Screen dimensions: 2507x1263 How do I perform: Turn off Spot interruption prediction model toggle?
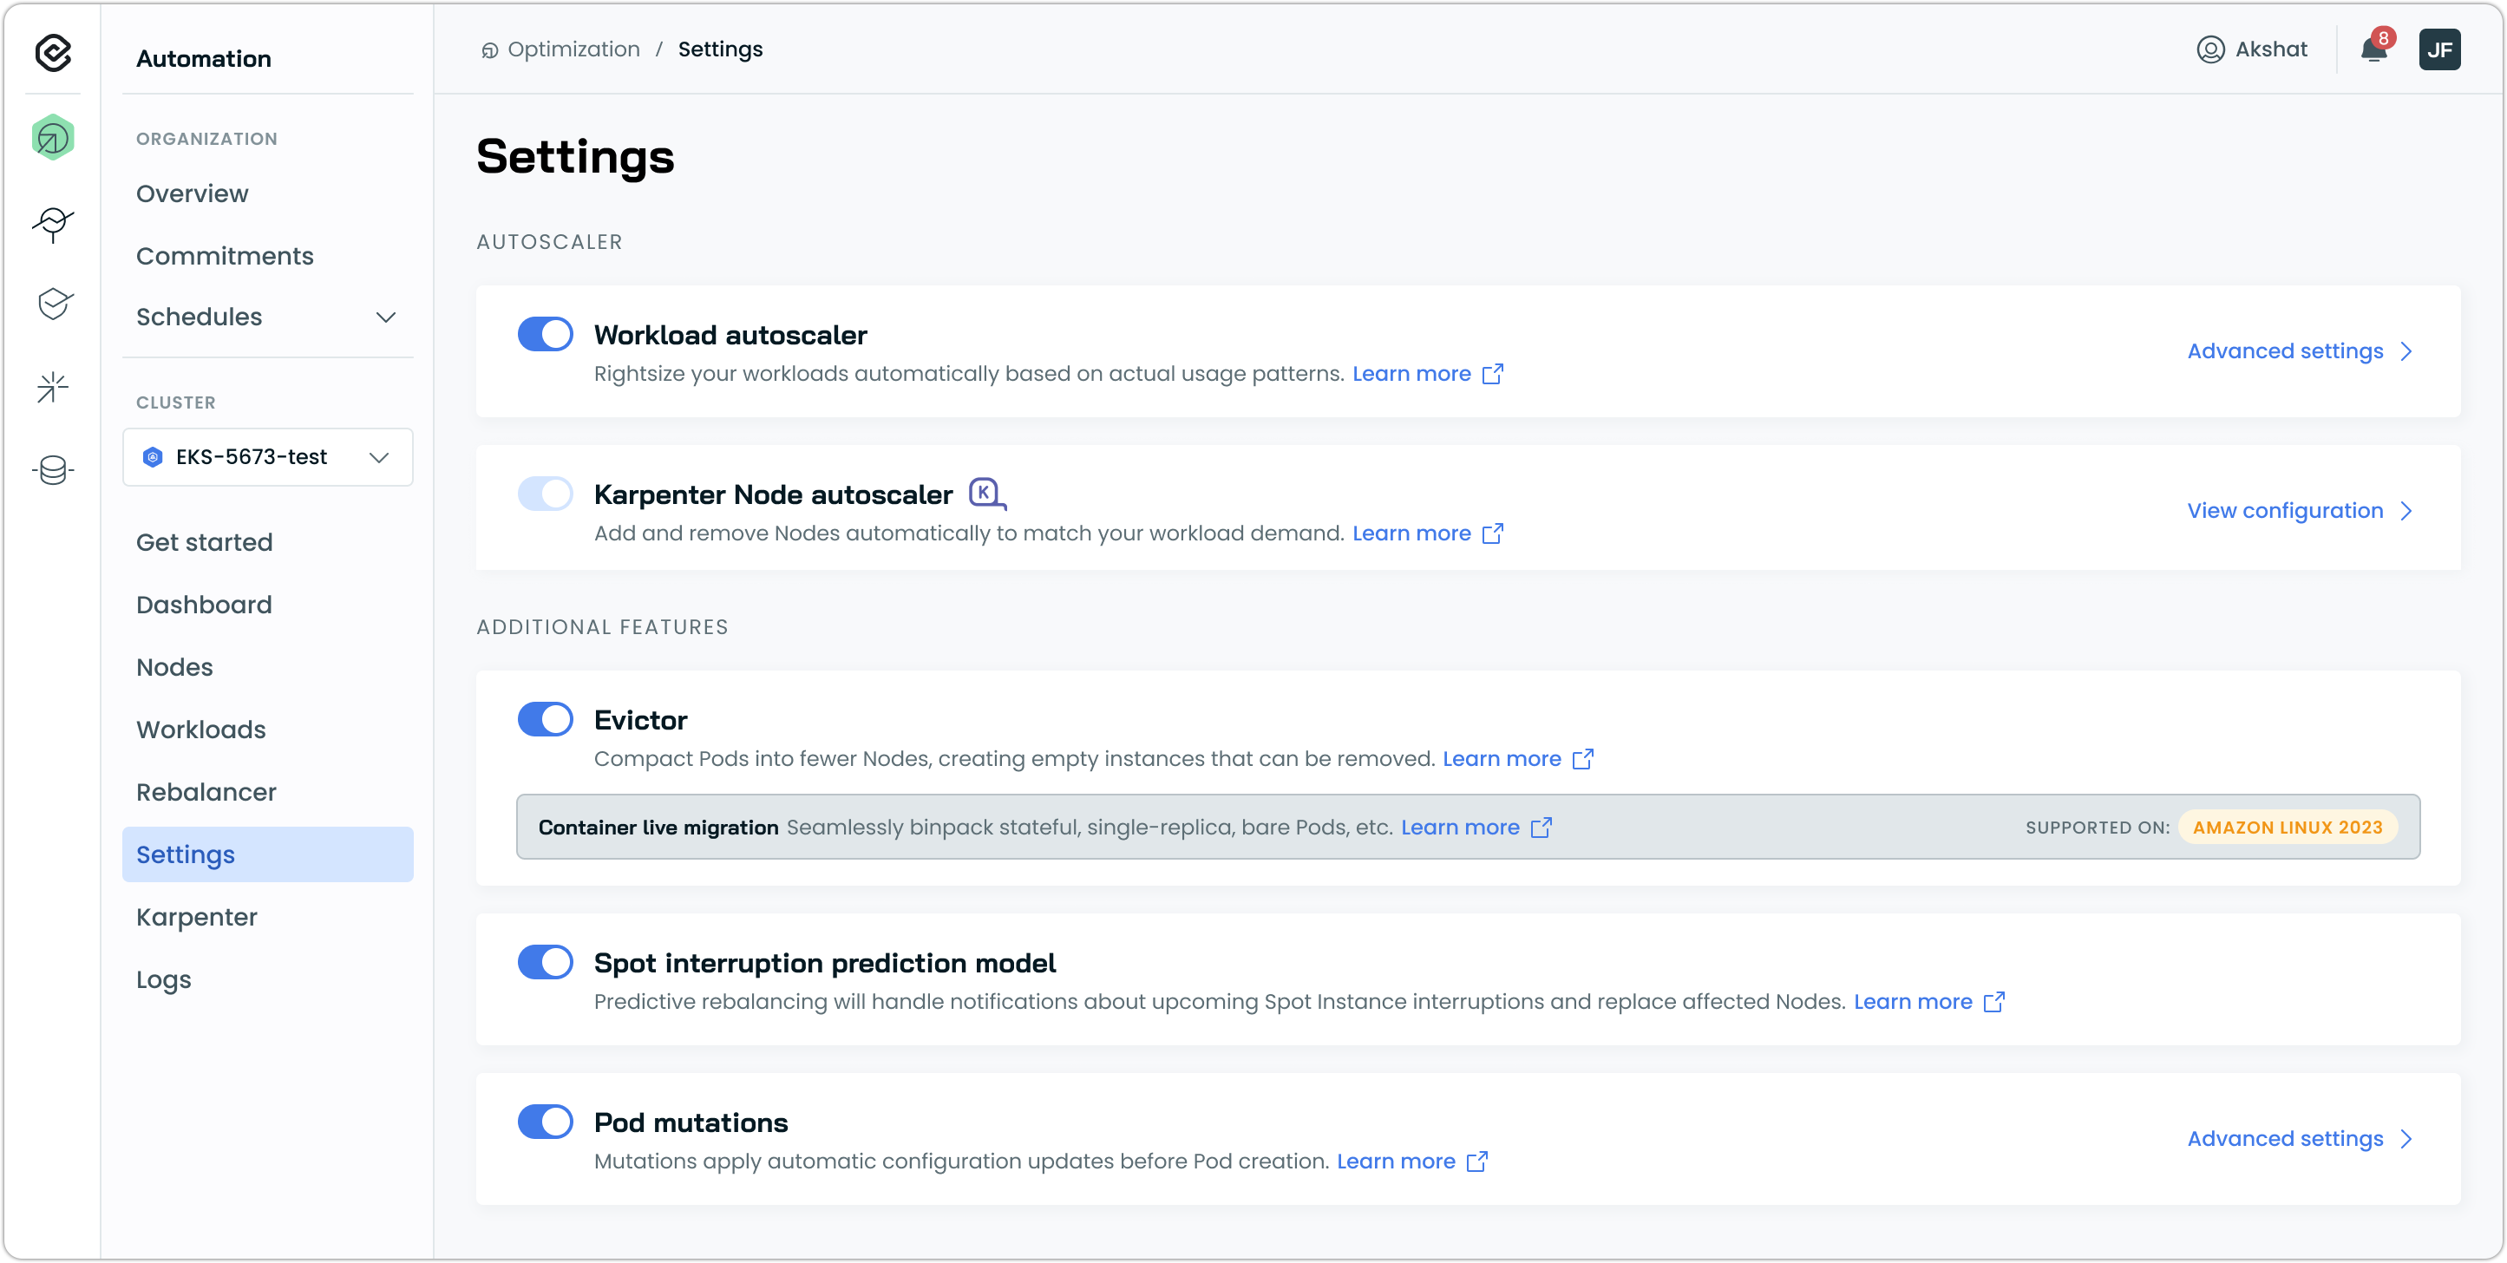545,962
